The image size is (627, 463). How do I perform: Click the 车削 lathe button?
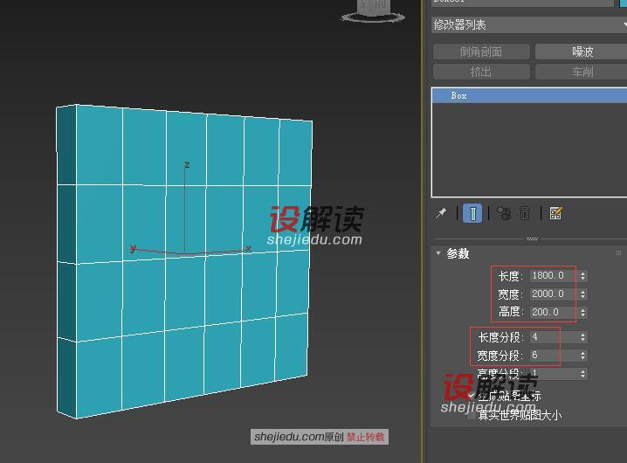pyautogui.click(x=581, y=72)
